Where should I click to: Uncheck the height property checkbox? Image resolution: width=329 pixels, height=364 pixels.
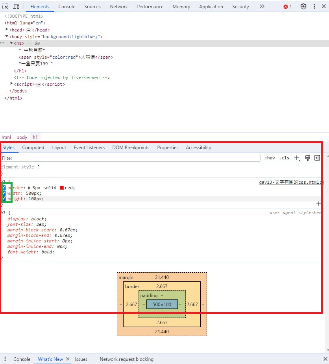point(4,199)
